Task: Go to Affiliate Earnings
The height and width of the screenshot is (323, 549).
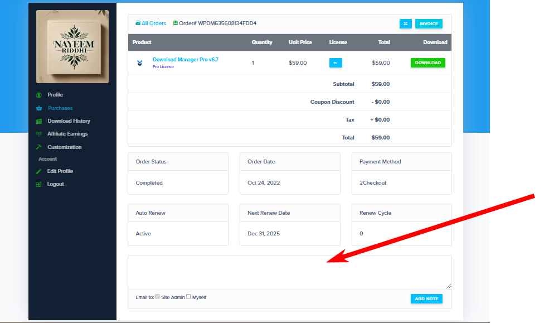Action: [67, 134]
